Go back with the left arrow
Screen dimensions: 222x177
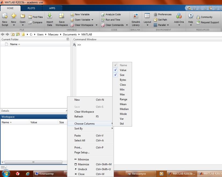[x=2, y=34]
